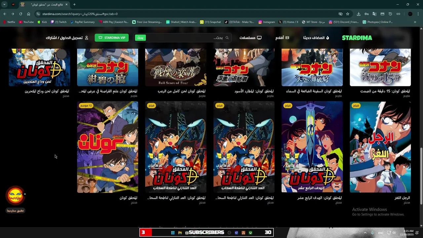
Task: Open the ABN Pay bookmark
Action: tap(114, 22)
